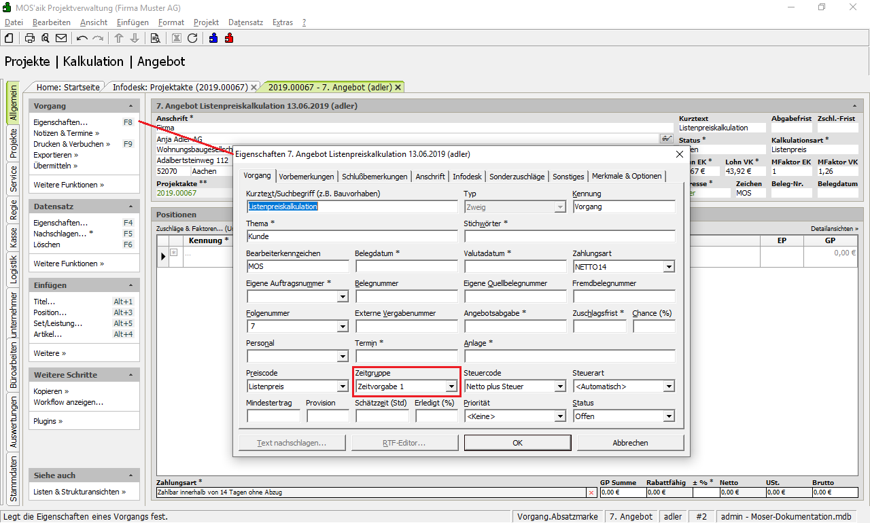Viewport: 870px width, 523px height.
Task: Click the new document toolbar icon
Action: click(10, 38)
